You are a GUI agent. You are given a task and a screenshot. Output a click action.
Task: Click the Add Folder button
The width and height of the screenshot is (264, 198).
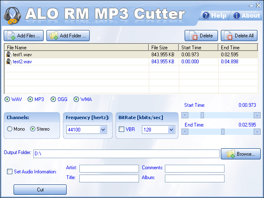pos(68,35)
